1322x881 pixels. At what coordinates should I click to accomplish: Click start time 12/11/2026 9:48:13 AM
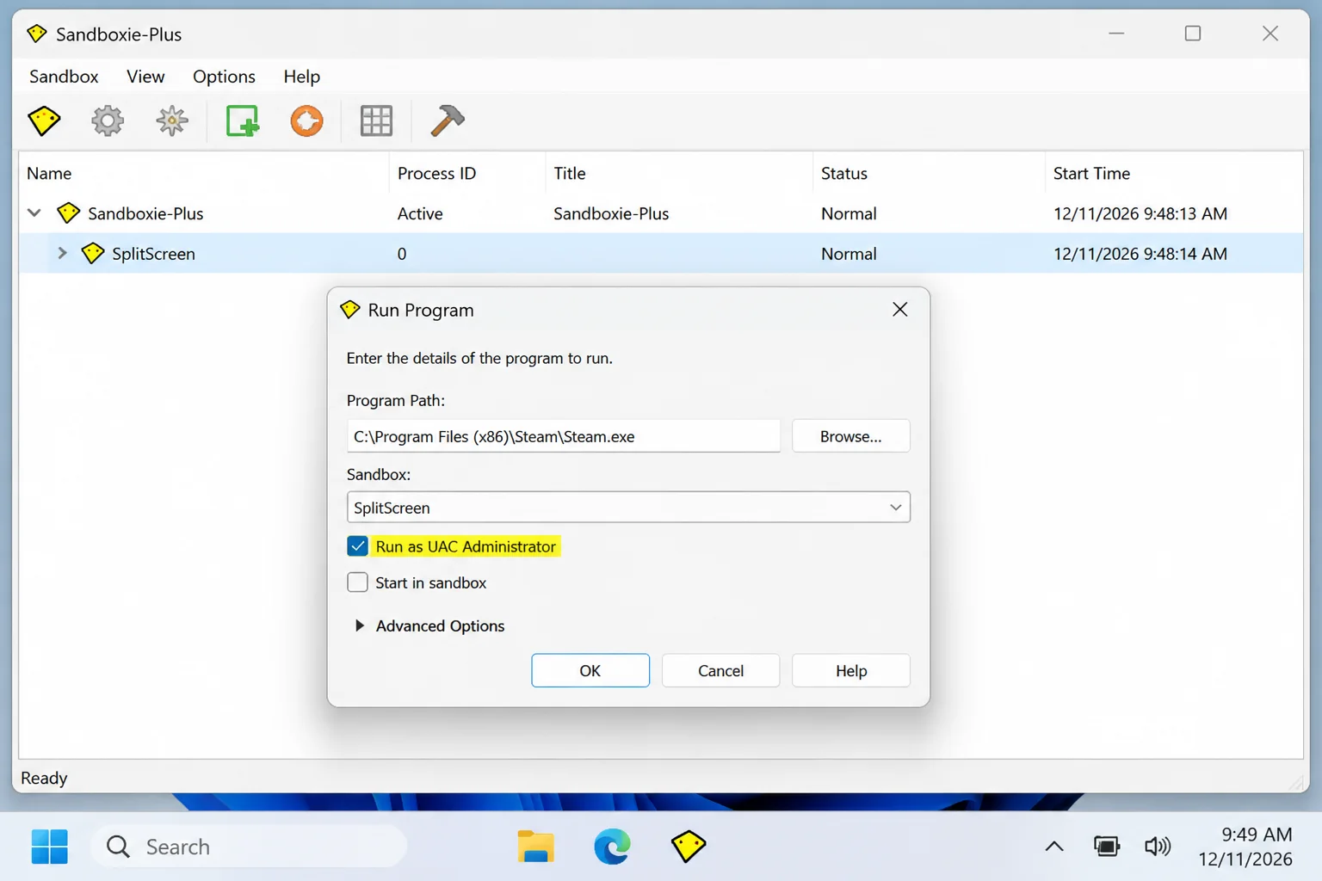tap(1140, 213)
